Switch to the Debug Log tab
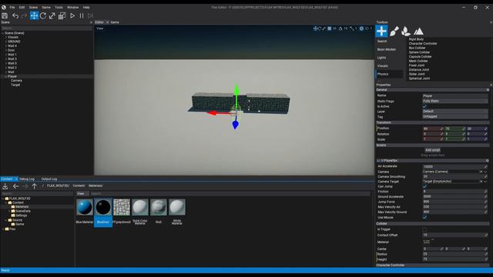Viewport: 493px width, 277px height. [x=27, y=179]
